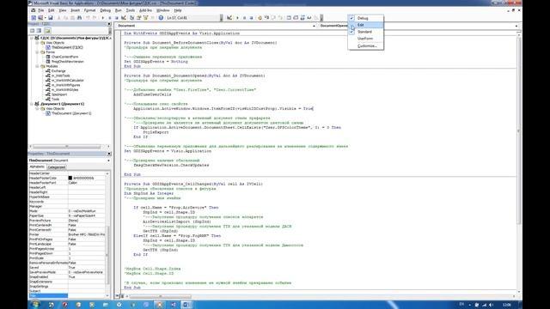Image resolution: width=550 pixels, height=309 pixels.
Task: Click the blue Help question mark icon
Action: tap(161, 17)
